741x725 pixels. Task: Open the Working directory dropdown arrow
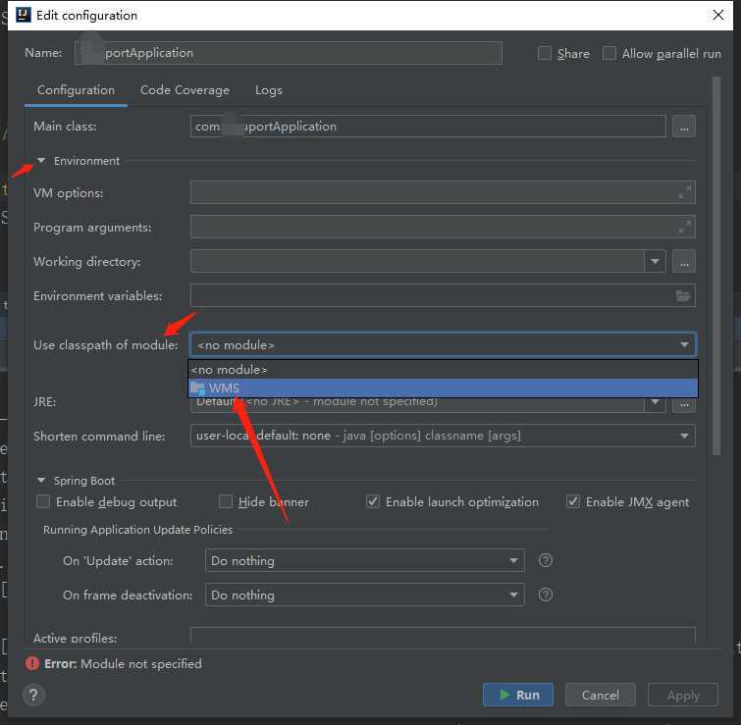(655, 261)
